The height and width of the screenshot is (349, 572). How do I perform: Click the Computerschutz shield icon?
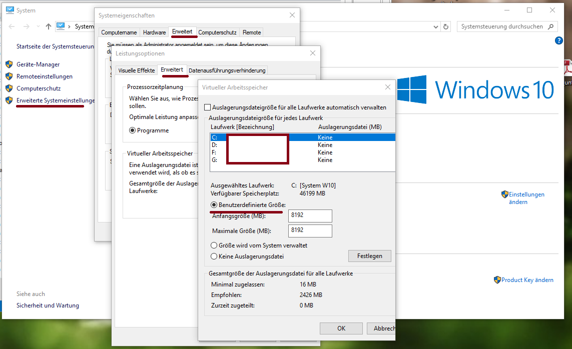click(x=9, y=88)
